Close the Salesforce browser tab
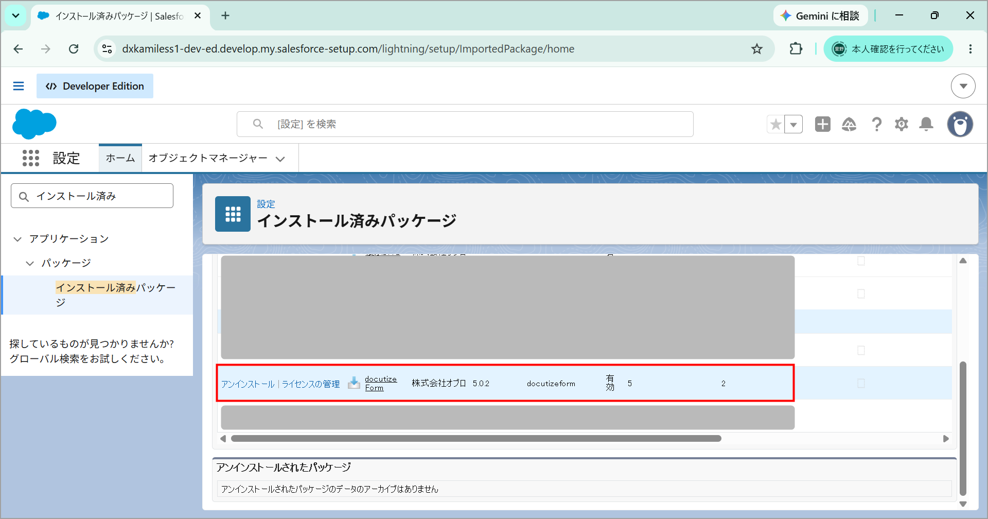Viewport: 988px width, 519px height. (x=198, y=16)
